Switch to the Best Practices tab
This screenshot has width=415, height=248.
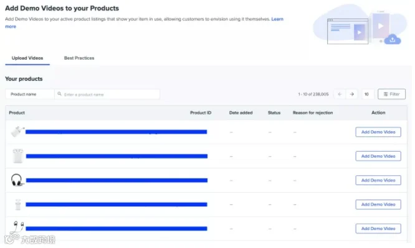point(79,58)
